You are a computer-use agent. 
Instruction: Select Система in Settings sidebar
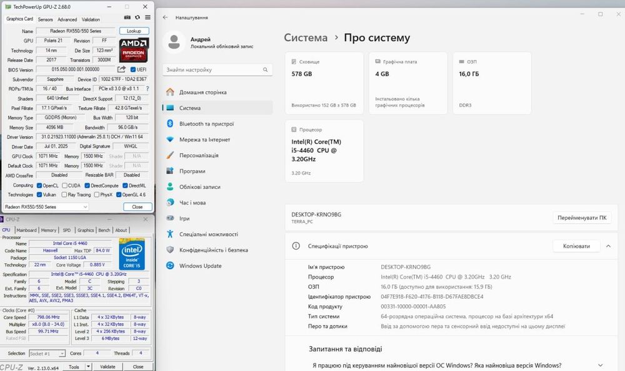pos(217,108)
